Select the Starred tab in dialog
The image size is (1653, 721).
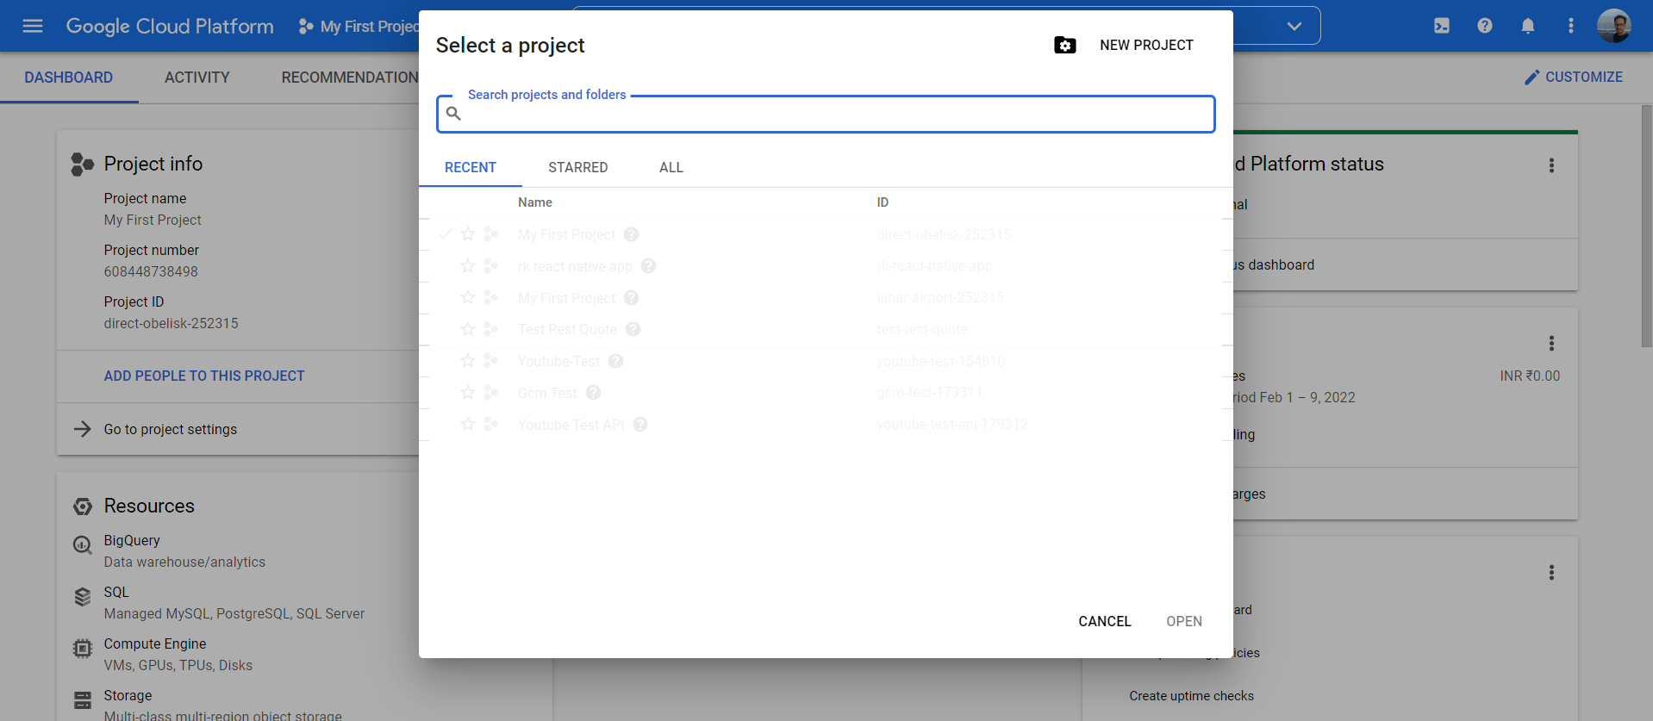tap(578, 167)
